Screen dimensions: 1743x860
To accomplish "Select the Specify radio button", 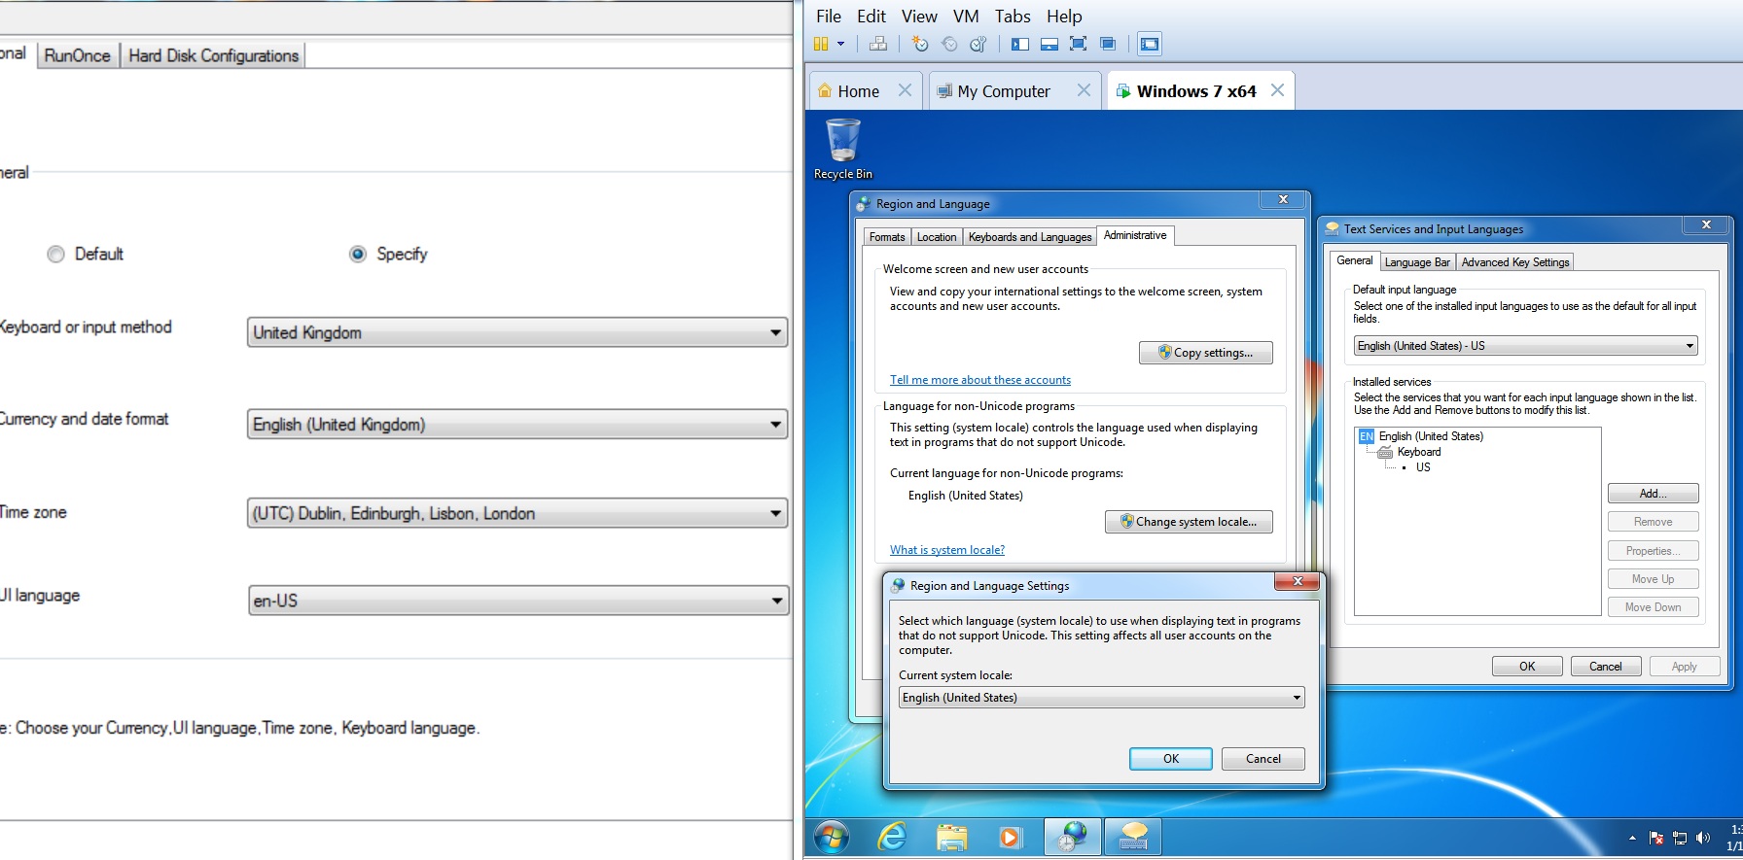I will [358, 254].
